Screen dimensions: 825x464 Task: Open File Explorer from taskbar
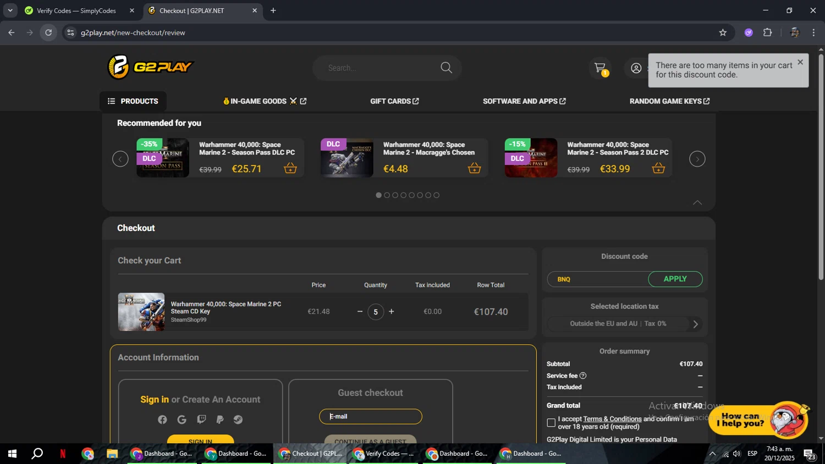point(112,454)
